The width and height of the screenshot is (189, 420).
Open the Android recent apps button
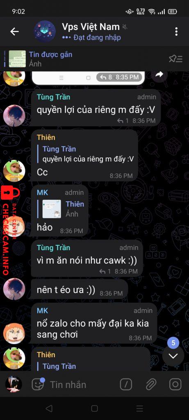(140, 408)
